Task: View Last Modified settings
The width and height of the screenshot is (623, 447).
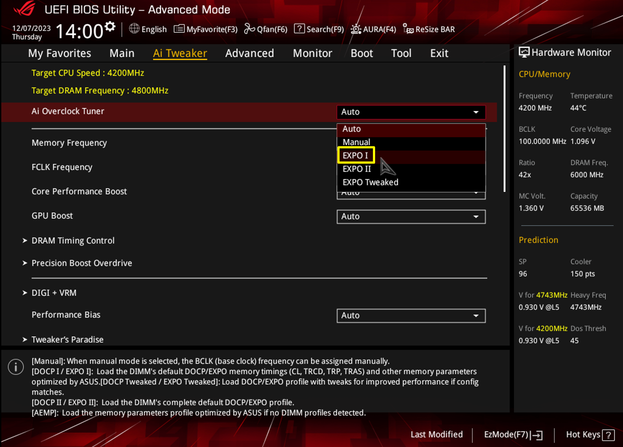Action: pos(437,435)
